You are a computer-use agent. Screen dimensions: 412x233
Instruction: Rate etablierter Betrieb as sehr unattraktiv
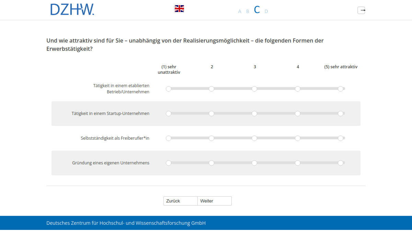click(169, 89)
